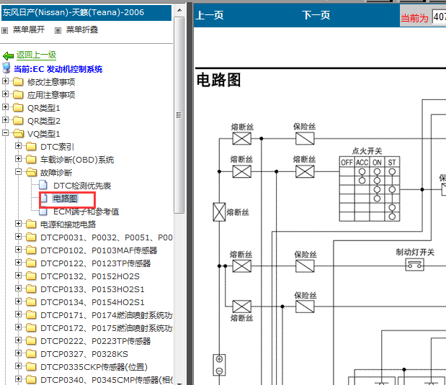Select the 电路图 tree item

(65, 199)
